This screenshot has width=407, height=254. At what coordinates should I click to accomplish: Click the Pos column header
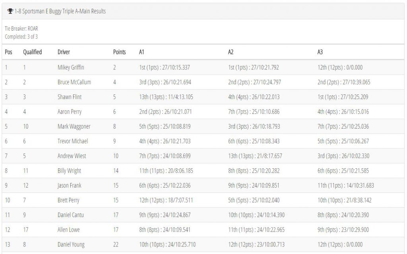9,52
